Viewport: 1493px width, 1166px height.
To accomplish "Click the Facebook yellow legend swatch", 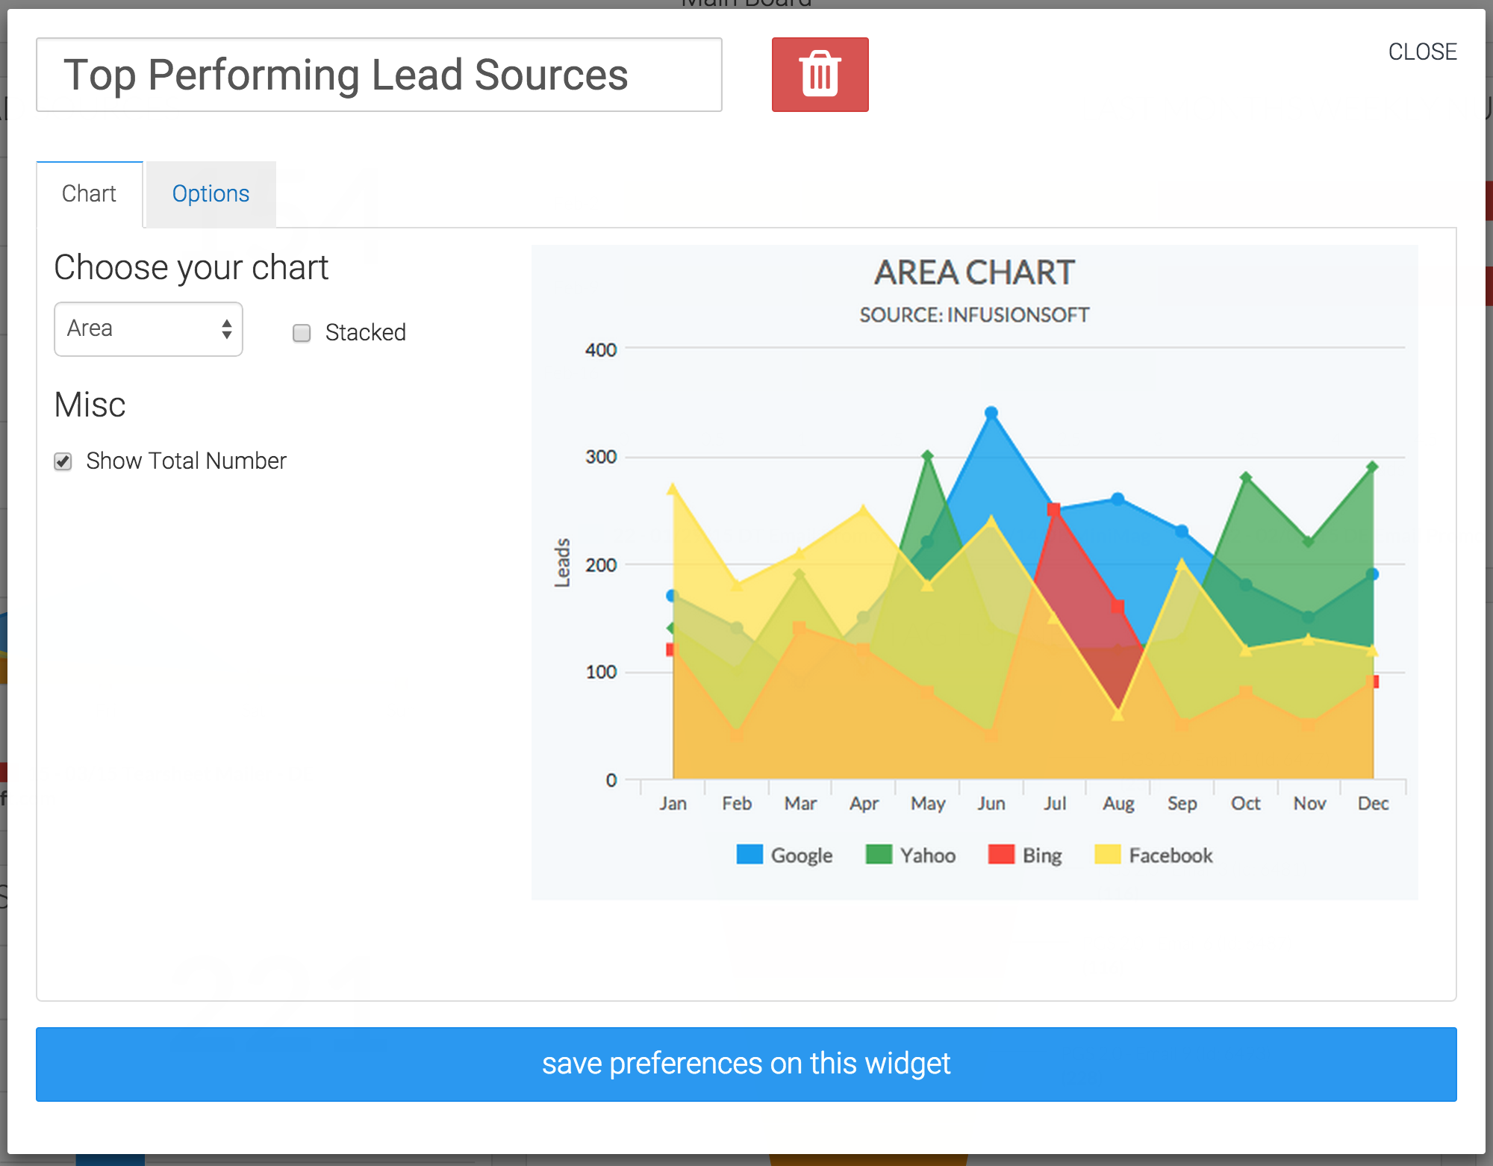I will (1107, 855).
